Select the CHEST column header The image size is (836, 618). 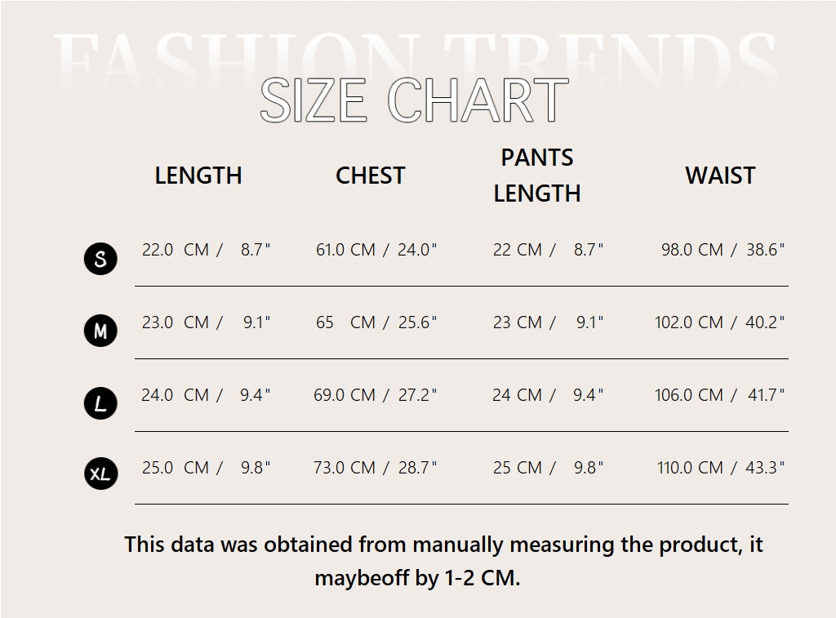coord(370,176)
